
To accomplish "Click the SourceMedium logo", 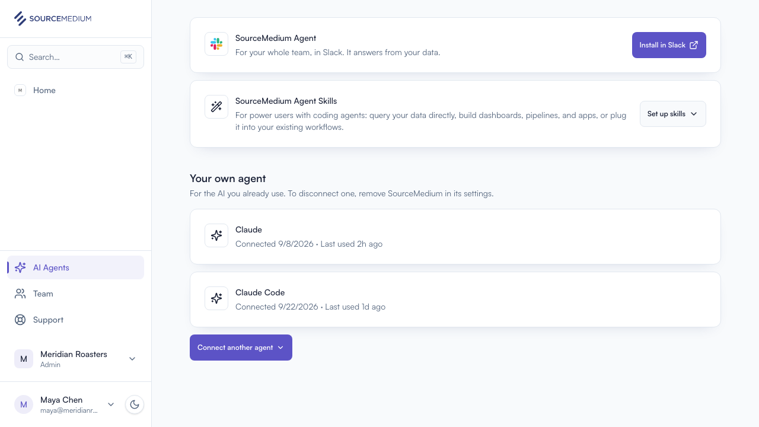I will [x=53, y=18].
